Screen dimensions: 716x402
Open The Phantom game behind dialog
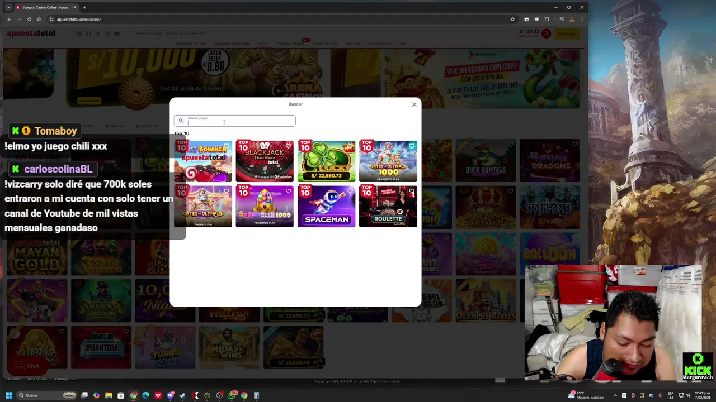(101, 348)
